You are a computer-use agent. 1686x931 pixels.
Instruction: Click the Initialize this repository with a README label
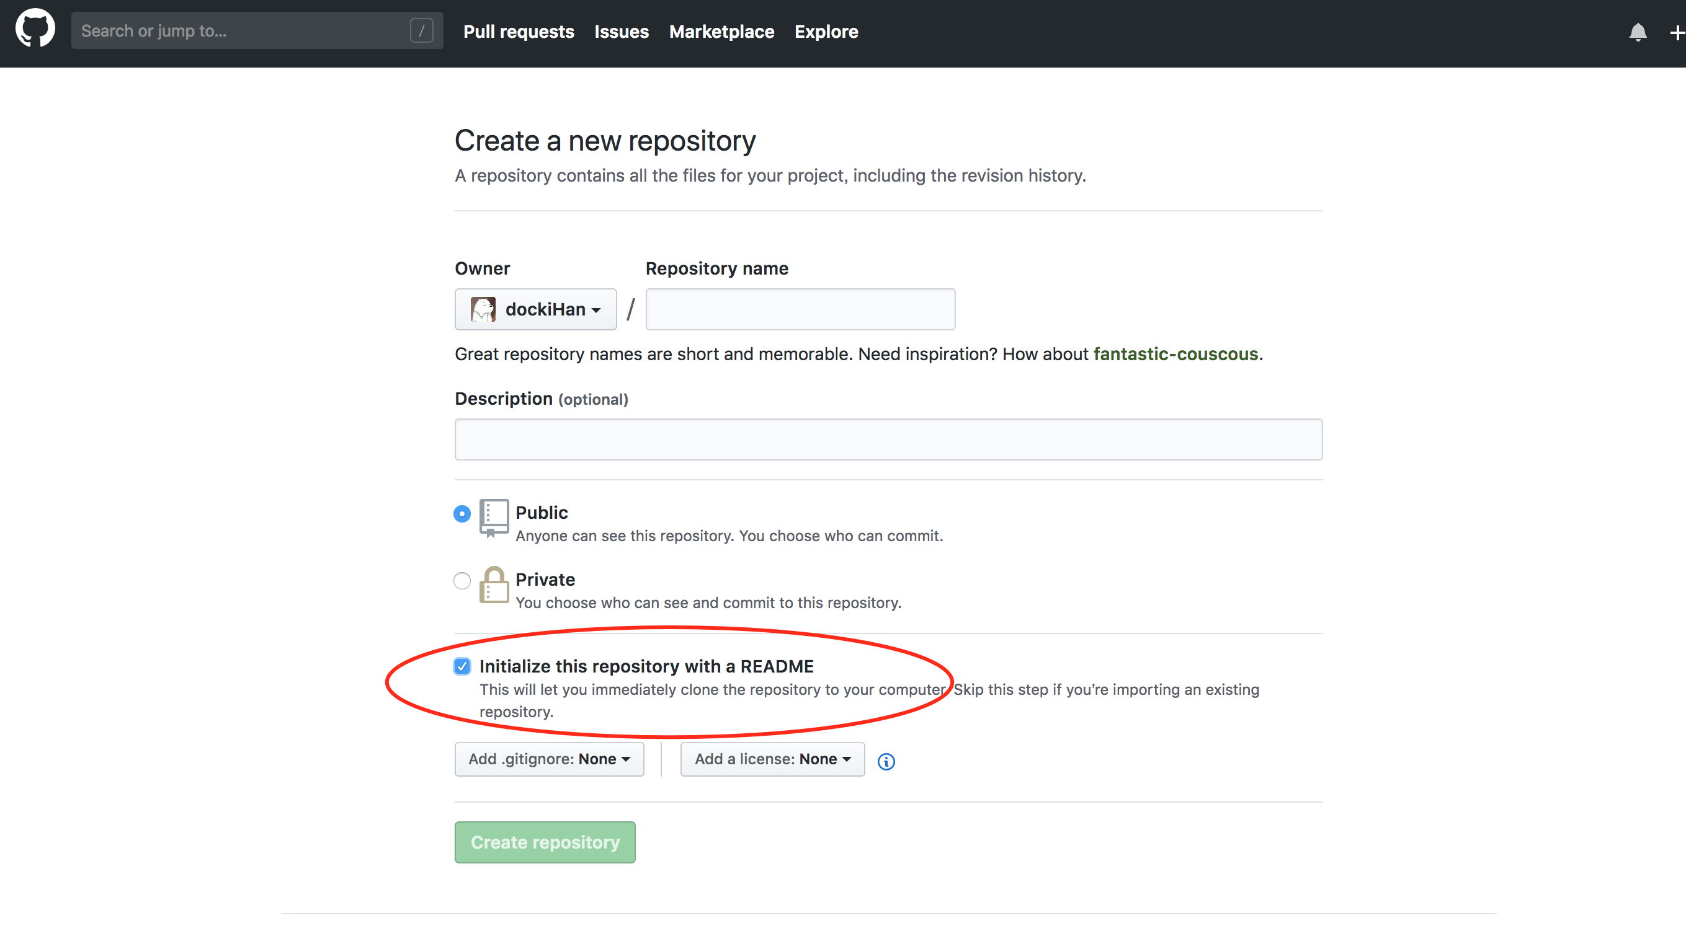[x=646, y=666]
